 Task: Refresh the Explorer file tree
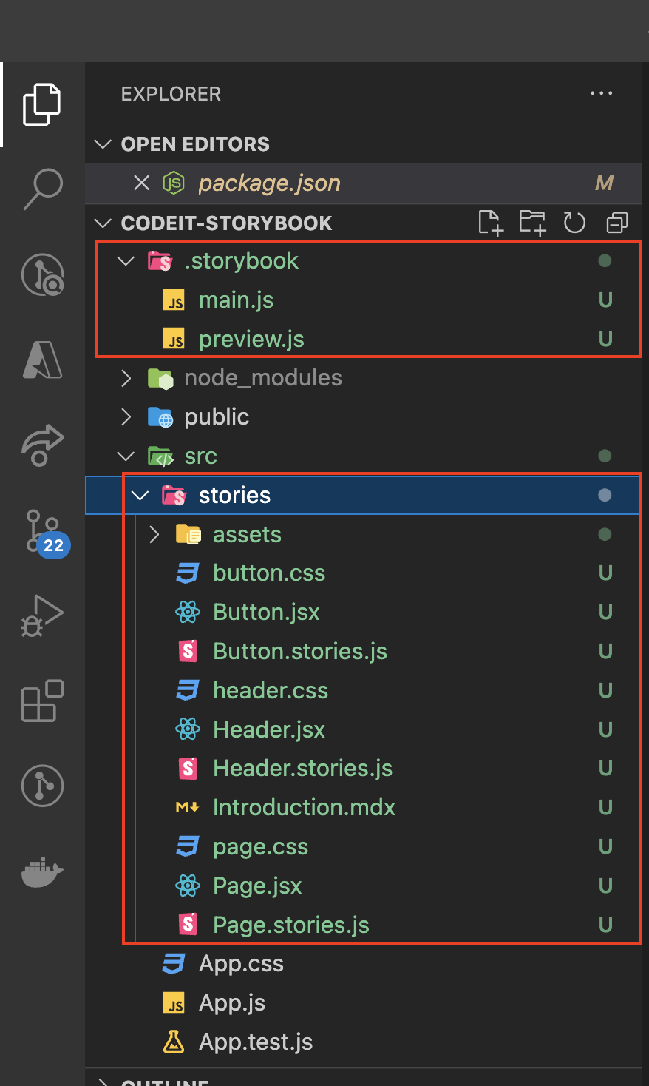574,223
